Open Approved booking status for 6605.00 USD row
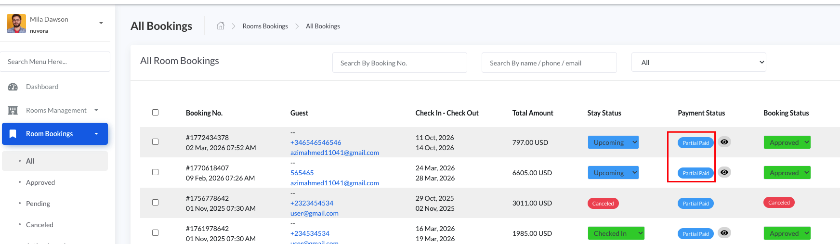The height and width of the screenshot is (244, 840). point(787,173)
